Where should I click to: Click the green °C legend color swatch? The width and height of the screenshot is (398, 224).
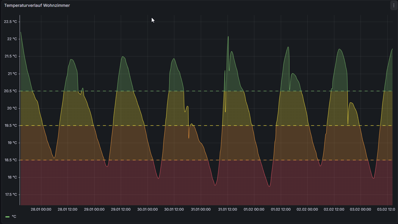click(x=7, y=217)
